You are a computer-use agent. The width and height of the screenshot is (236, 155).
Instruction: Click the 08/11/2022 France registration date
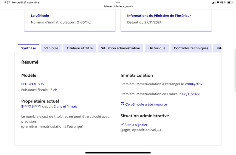coord(191,94)
